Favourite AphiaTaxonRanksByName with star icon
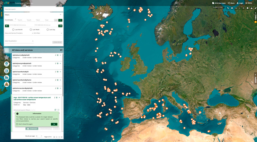 (x=58, y=80)
